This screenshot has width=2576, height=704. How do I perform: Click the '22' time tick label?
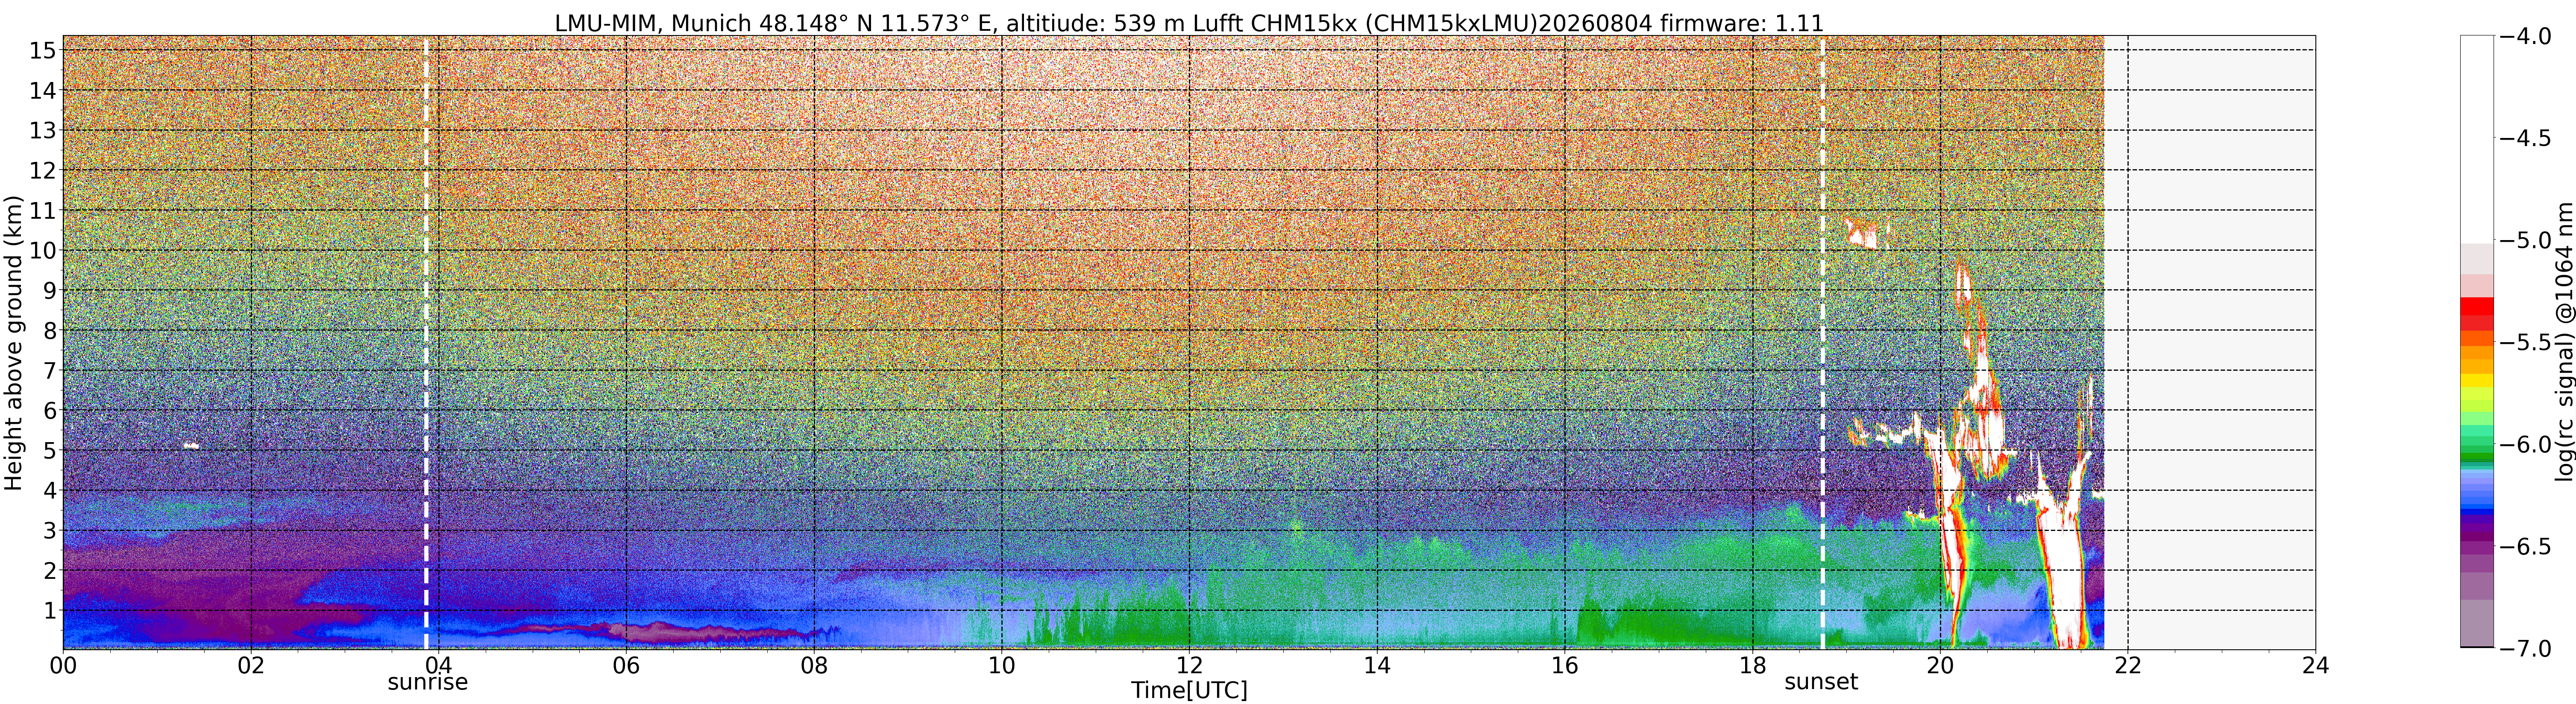click(2128, 666)
